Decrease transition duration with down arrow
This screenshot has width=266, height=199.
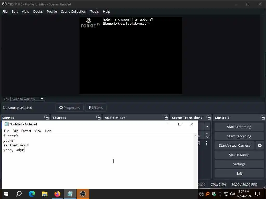pyautogui.click(x=207, y=137)
